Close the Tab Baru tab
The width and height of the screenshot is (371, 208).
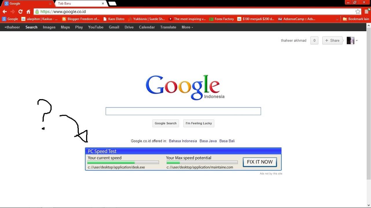[x=103, y=3]
